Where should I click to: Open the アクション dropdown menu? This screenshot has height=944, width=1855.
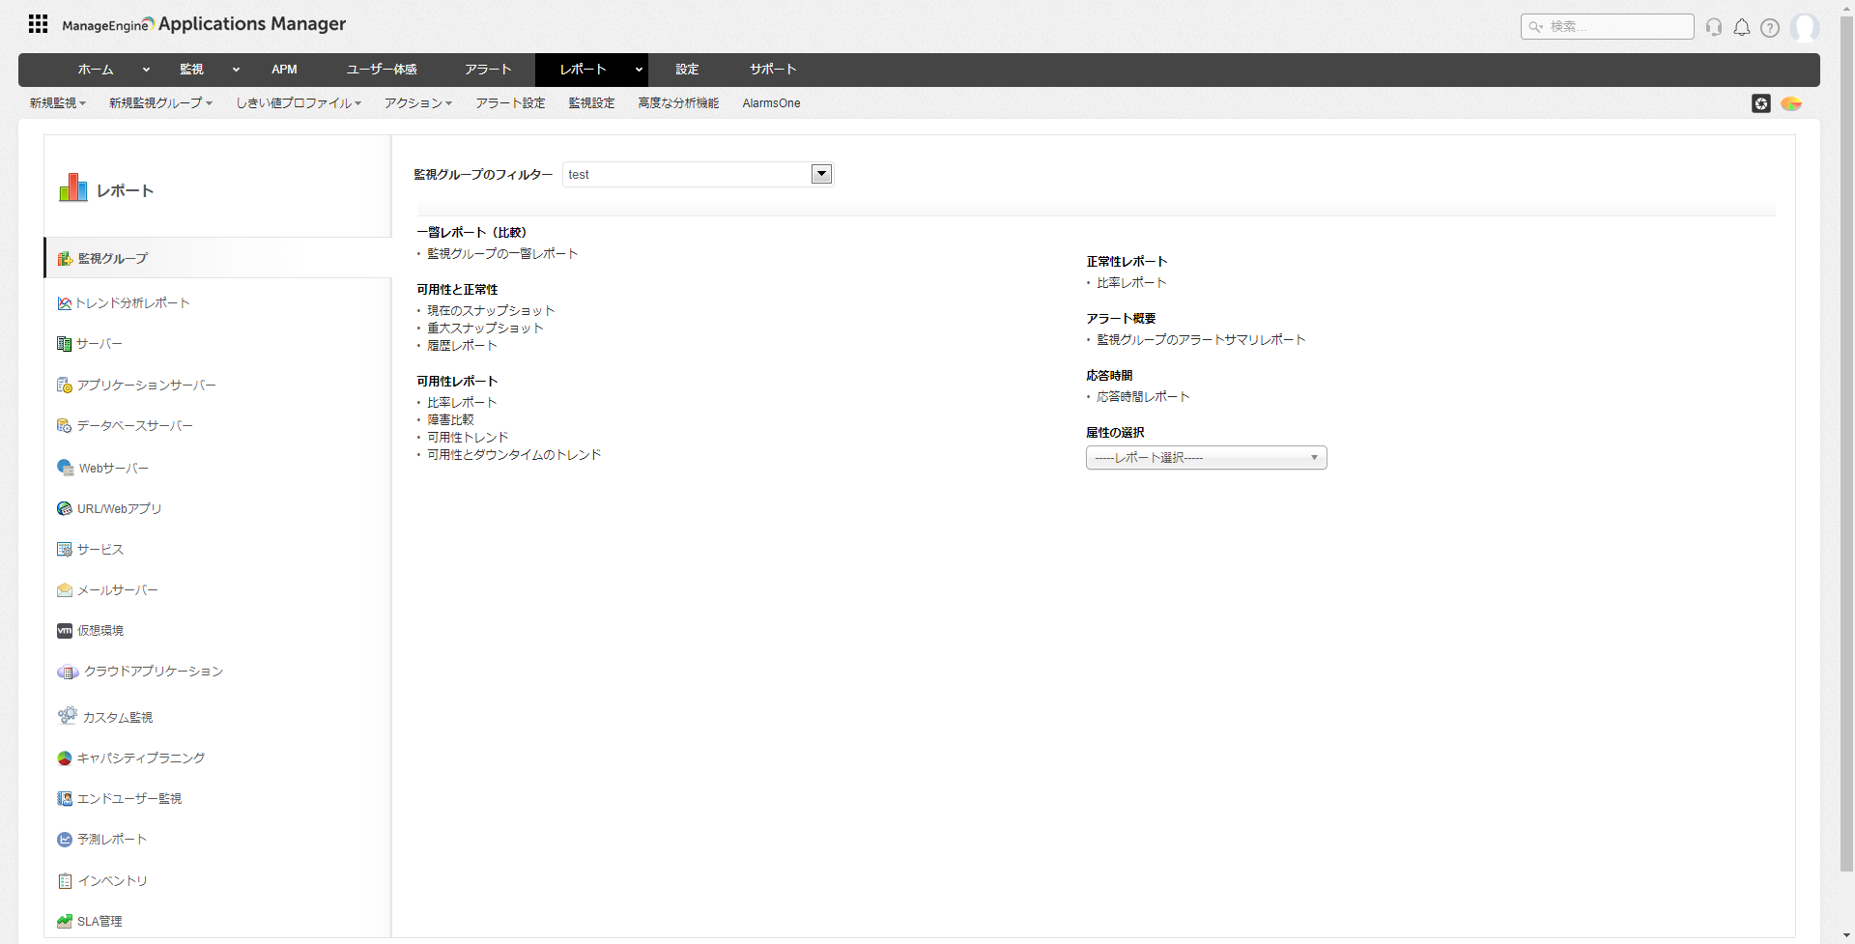point(418,103)
